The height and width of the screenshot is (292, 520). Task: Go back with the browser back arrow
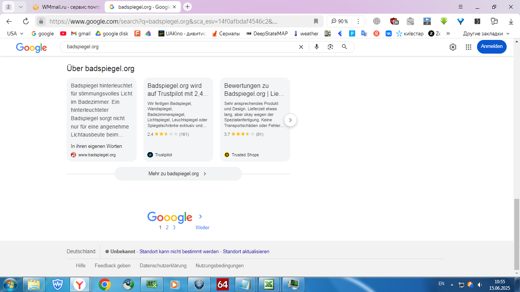pyautogui.click(x=9, y=21)
